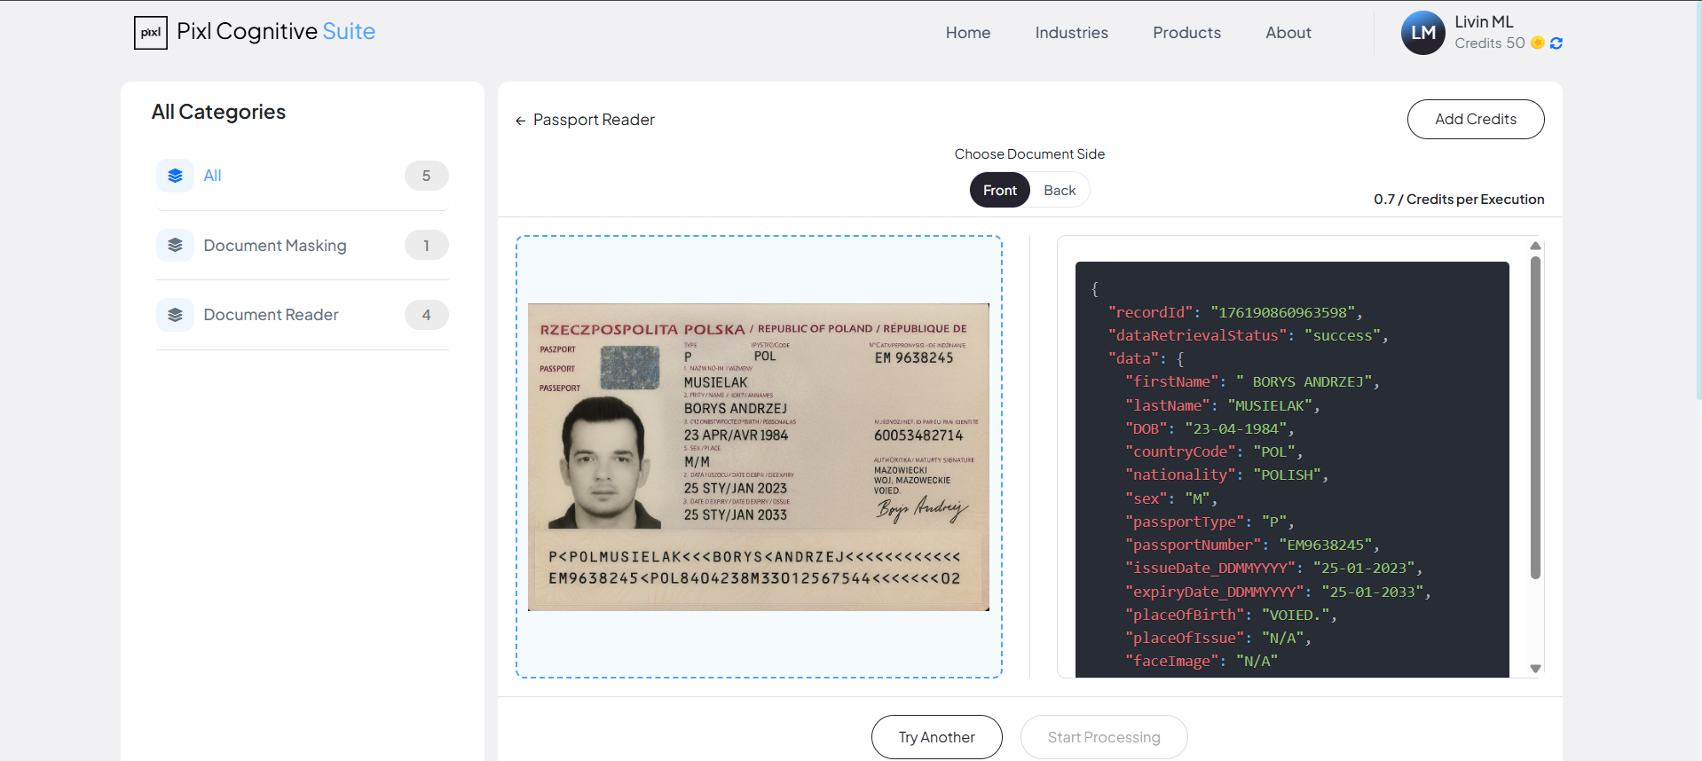
Task: Click the uploaded passport image
Action: (x=758, y=457)
